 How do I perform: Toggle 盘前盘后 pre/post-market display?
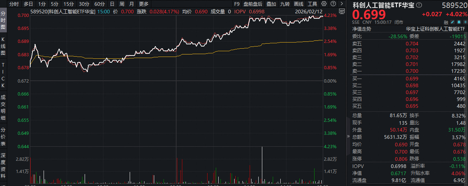pos(253,4)
